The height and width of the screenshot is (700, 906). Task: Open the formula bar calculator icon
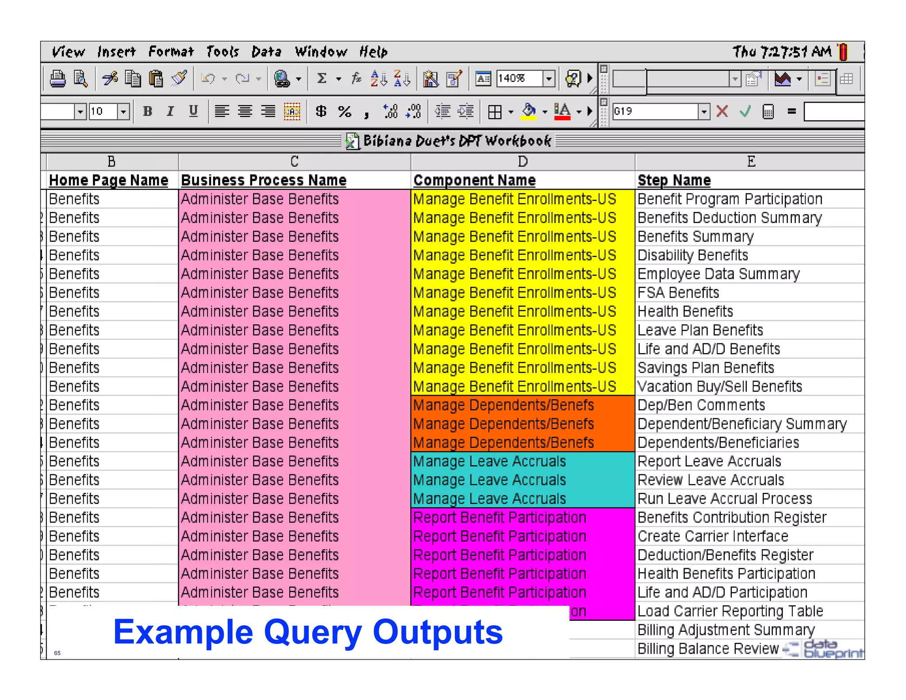pos(768,111)
